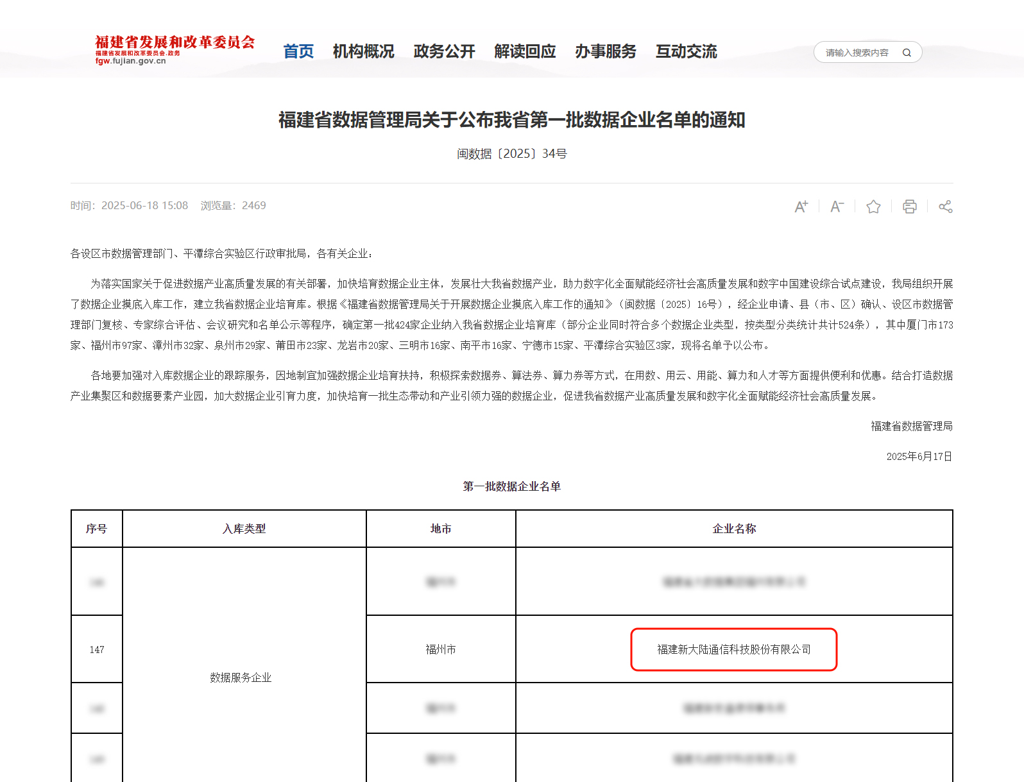This screenshot has height=782, width=1024.
Task: Open the 解读回应 section
Action: coord(525,51)
